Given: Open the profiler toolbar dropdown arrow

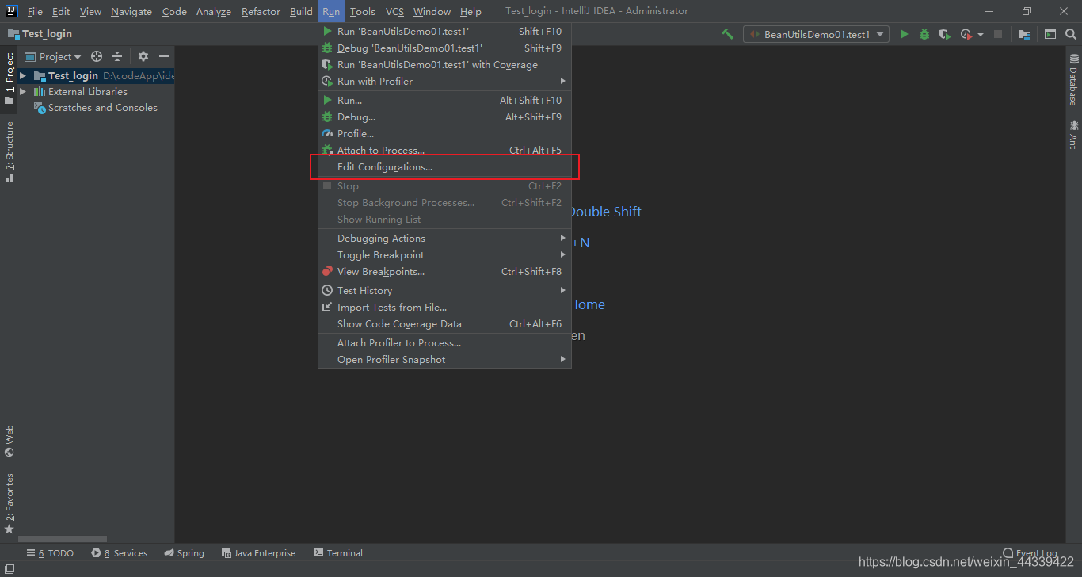Looking at the screenshot, I should [x=981, y=35].
